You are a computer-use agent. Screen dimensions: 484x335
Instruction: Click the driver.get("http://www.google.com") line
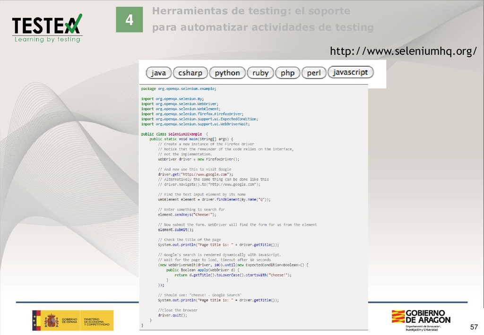click(x=195, y=174)
